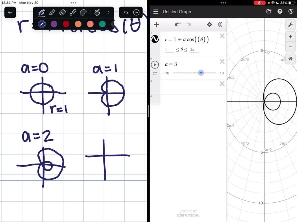Activate the lasso selection tool

point(84,12)
